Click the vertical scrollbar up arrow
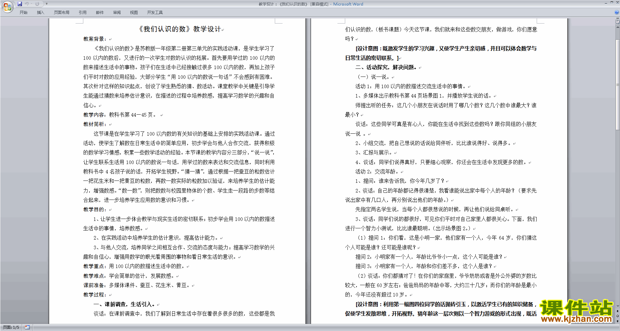The image size is (620, 331). coord(618,27)
